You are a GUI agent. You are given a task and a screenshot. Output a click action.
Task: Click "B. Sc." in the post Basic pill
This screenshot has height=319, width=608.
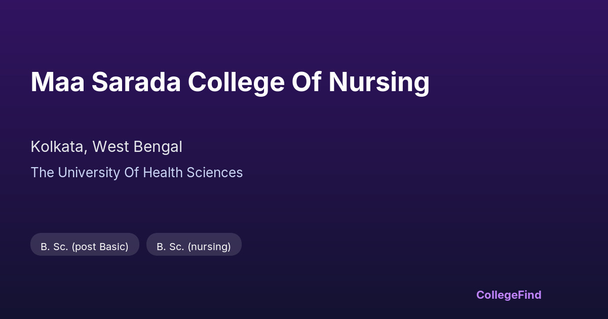(54, 247)
